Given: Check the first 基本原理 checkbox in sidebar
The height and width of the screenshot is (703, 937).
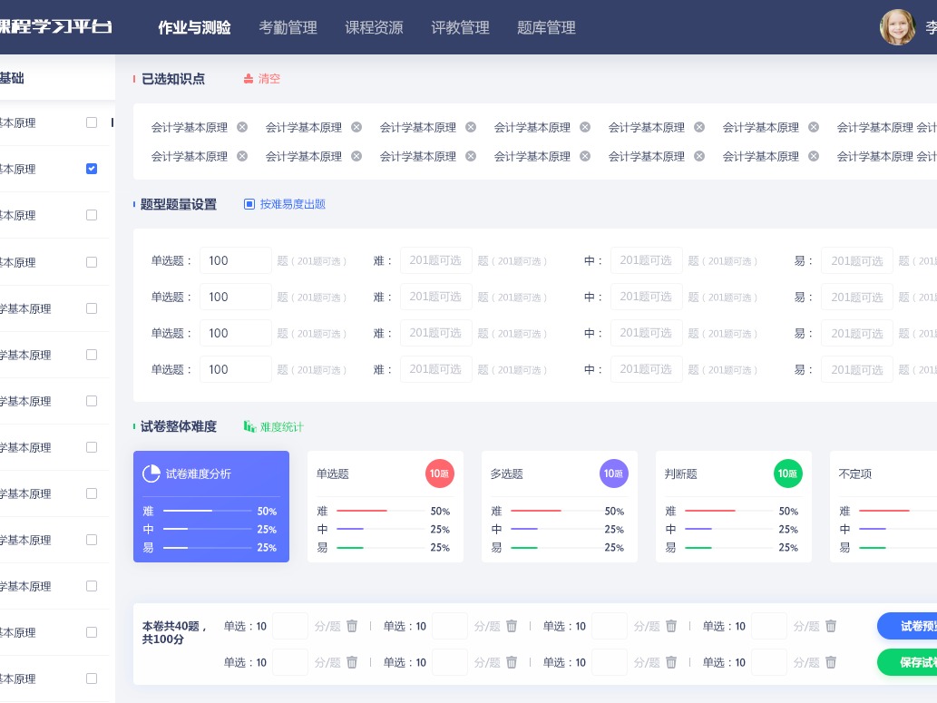Looking at the screenshot, I should point(92,122).
